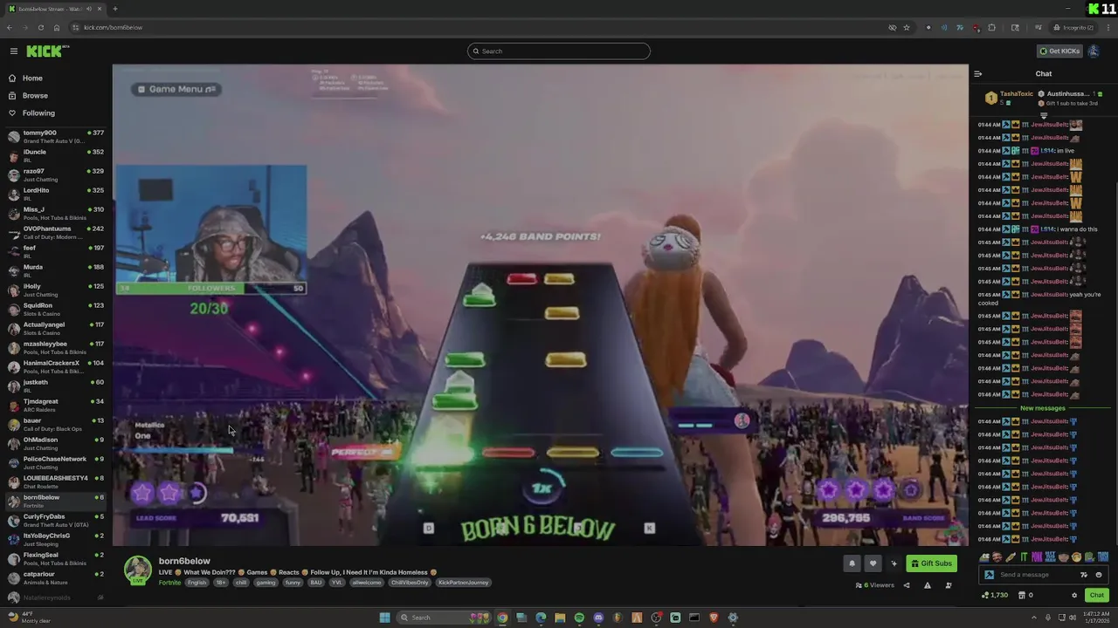1118x628 pixels.
Task: Click the notification bell icon
Action: (852, 563)
